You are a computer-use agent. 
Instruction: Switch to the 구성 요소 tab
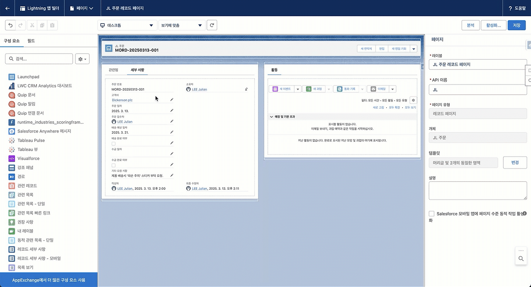point(12,41)
